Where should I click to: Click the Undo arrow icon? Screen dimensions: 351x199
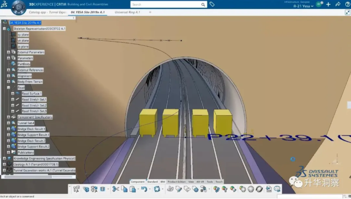point(144,189)
